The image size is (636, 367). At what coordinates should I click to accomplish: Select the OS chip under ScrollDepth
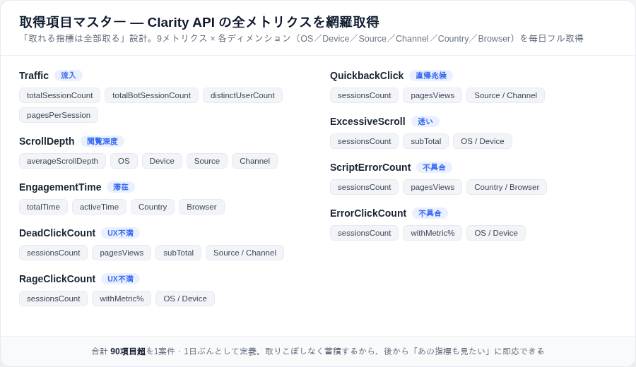[x=124, y=161]
